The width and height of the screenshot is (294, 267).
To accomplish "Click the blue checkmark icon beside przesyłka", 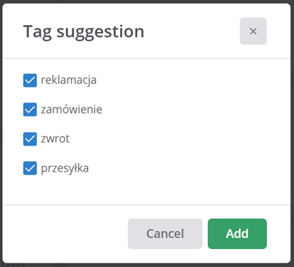I will pyautogui.click(x=30, y=168).
